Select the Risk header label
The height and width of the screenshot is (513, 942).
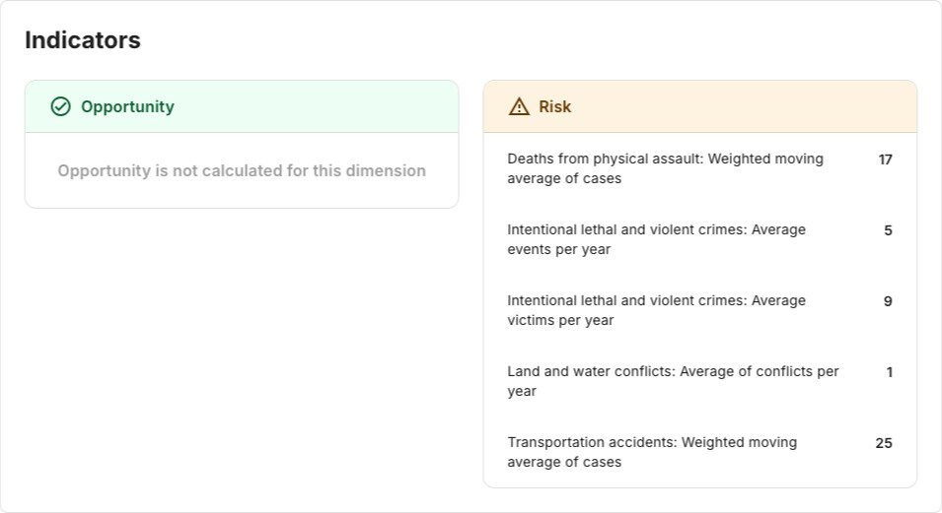(x=554, y=106)
